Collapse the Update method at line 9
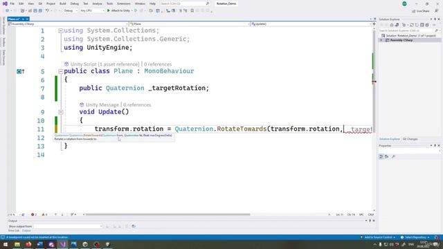Image resolution: width=443 pixels, height=249 pixels. [60, 112]
